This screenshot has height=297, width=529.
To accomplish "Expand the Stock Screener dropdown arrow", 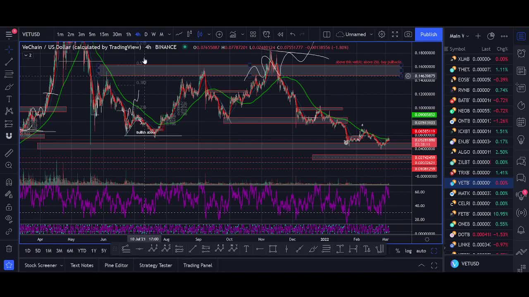I will (x=62, y=265).
